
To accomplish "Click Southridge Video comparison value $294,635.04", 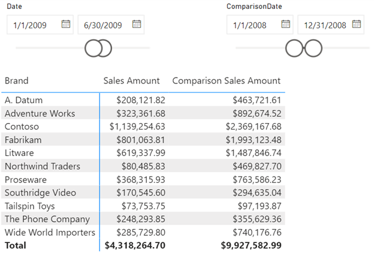I will click(x=257, y=193).
